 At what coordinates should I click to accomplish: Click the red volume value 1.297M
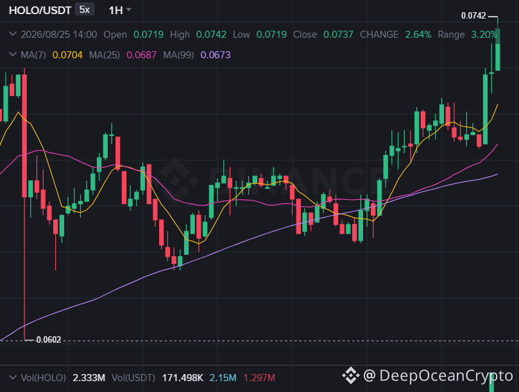click(x=259, y=378)
